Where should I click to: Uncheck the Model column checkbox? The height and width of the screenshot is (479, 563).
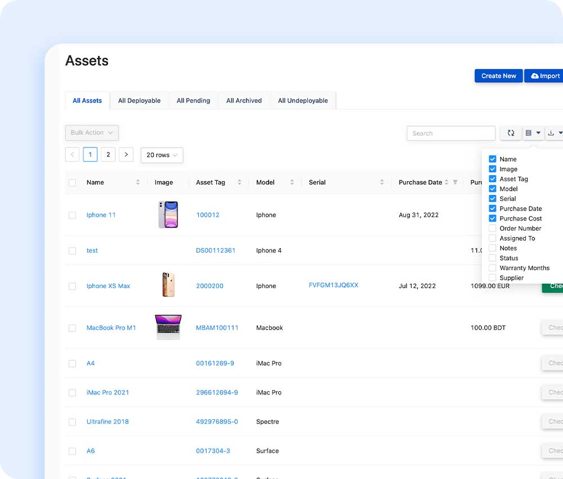coord(493,189)
